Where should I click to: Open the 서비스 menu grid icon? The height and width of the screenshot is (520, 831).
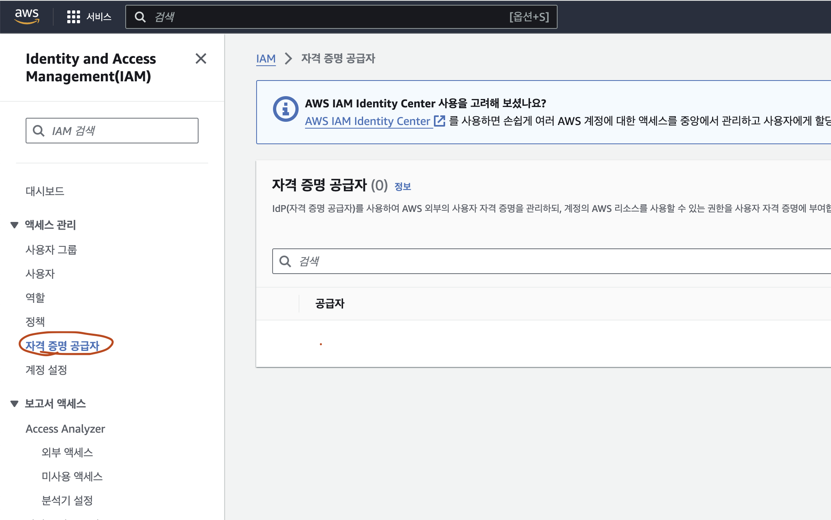(74, 17)
